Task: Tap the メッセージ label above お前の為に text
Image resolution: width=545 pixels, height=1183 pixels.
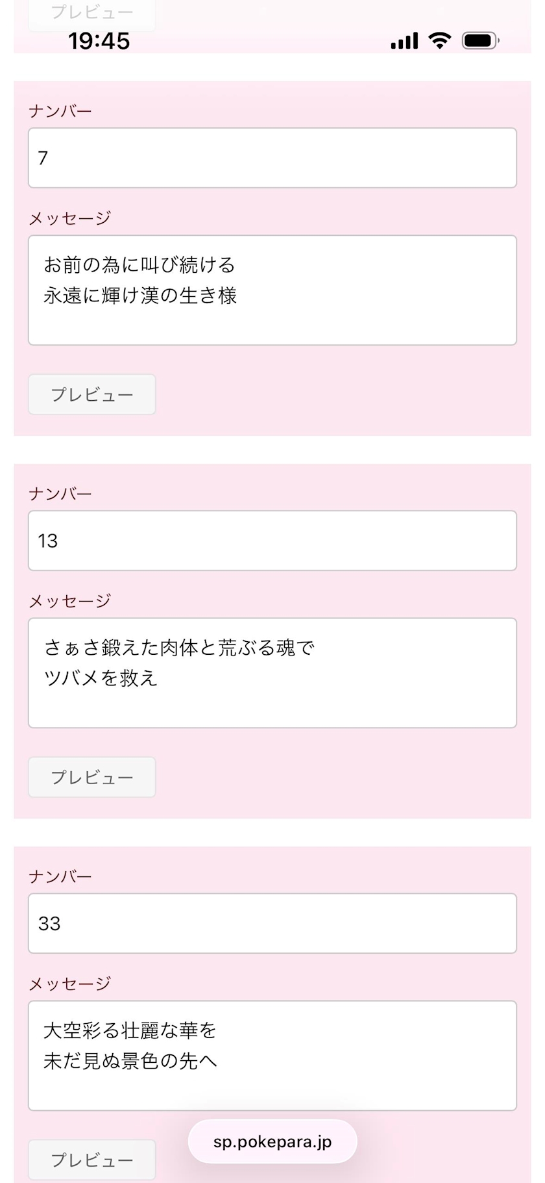Action: tap(70, 218)
